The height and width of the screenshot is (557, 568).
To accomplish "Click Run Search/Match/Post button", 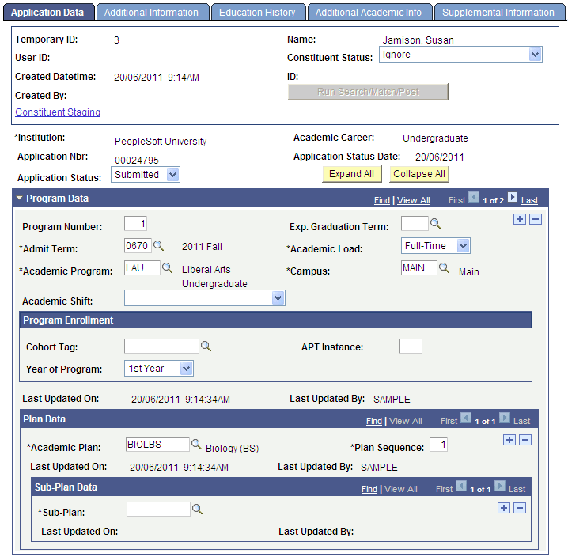I will coord(368,92).
